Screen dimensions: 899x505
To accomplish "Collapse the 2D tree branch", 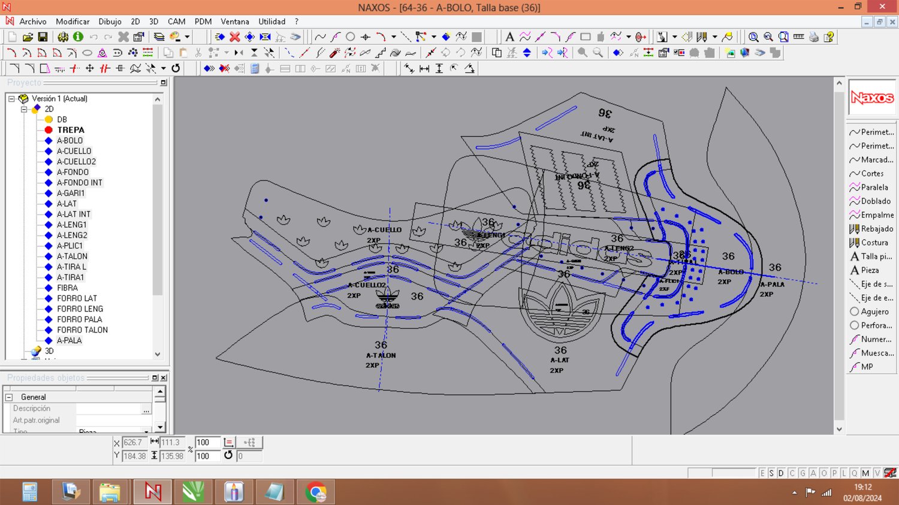I will coord(24,109).
